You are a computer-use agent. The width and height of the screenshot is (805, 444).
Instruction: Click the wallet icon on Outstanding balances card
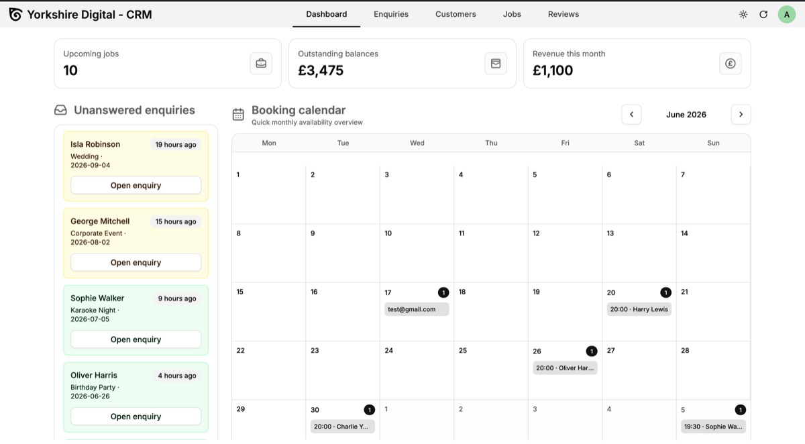(496, 63)
